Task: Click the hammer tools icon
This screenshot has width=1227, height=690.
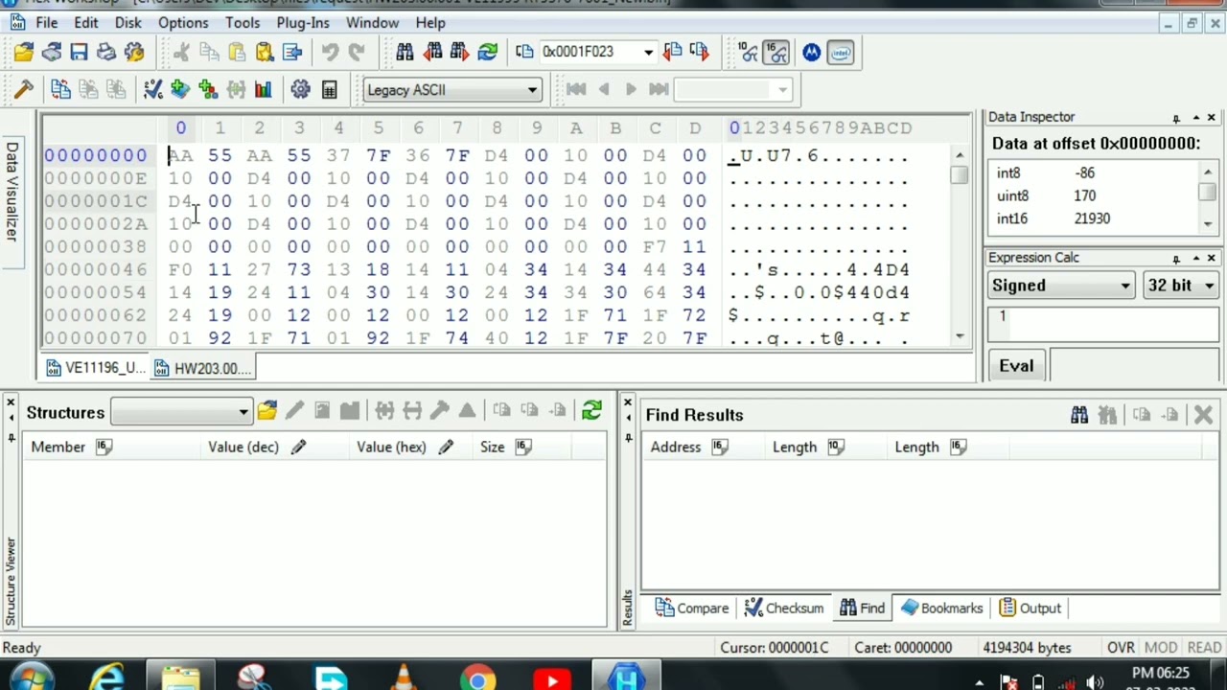Action: (24, 90)
